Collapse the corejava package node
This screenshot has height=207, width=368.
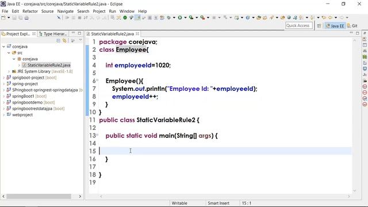[x=14, y=59]
